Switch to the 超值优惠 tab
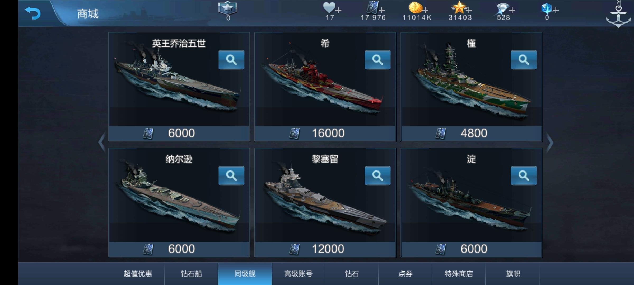 point(138,274)
